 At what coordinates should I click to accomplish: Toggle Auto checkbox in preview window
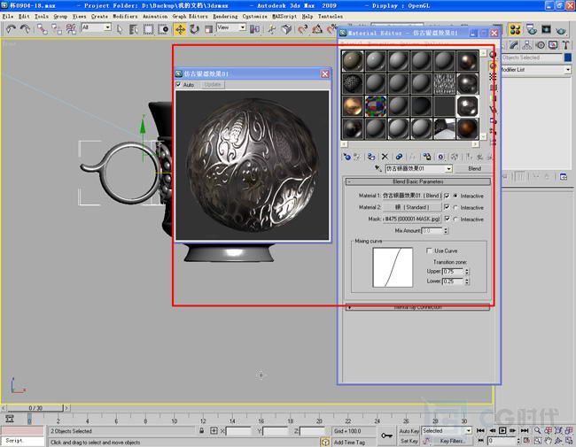[x=178, y=85]
